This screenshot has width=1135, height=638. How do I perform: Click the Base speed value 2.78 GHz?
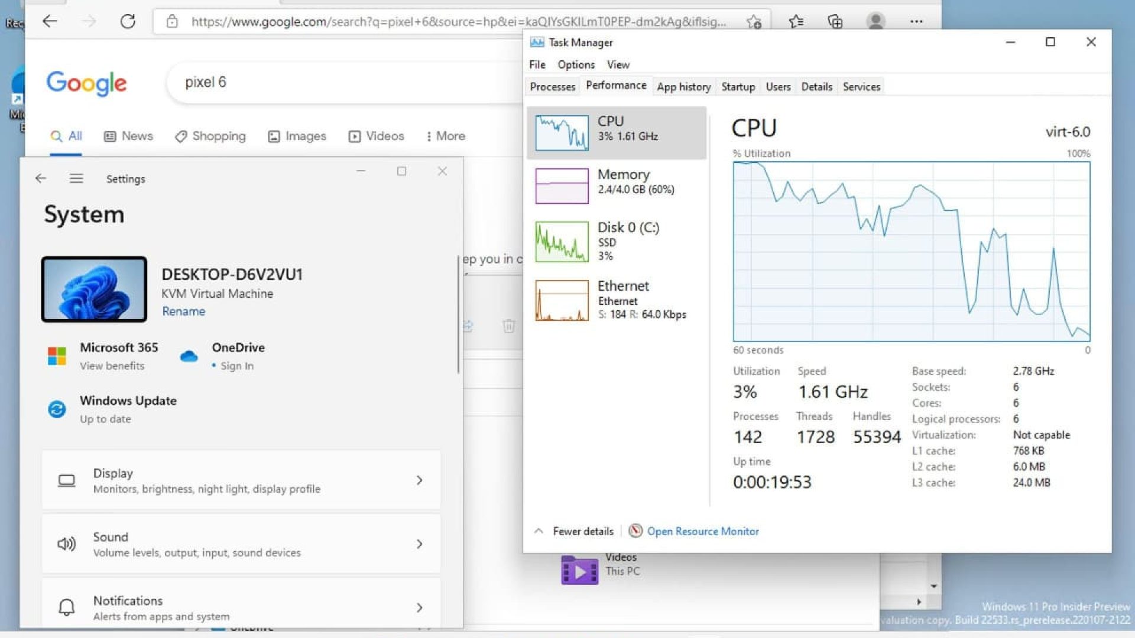coord(1033,371)
